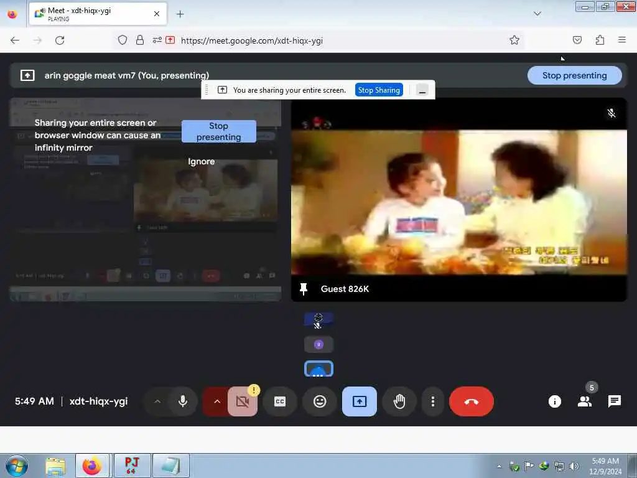Open the chat with everyone icon
637x478 pixels.
614,401
